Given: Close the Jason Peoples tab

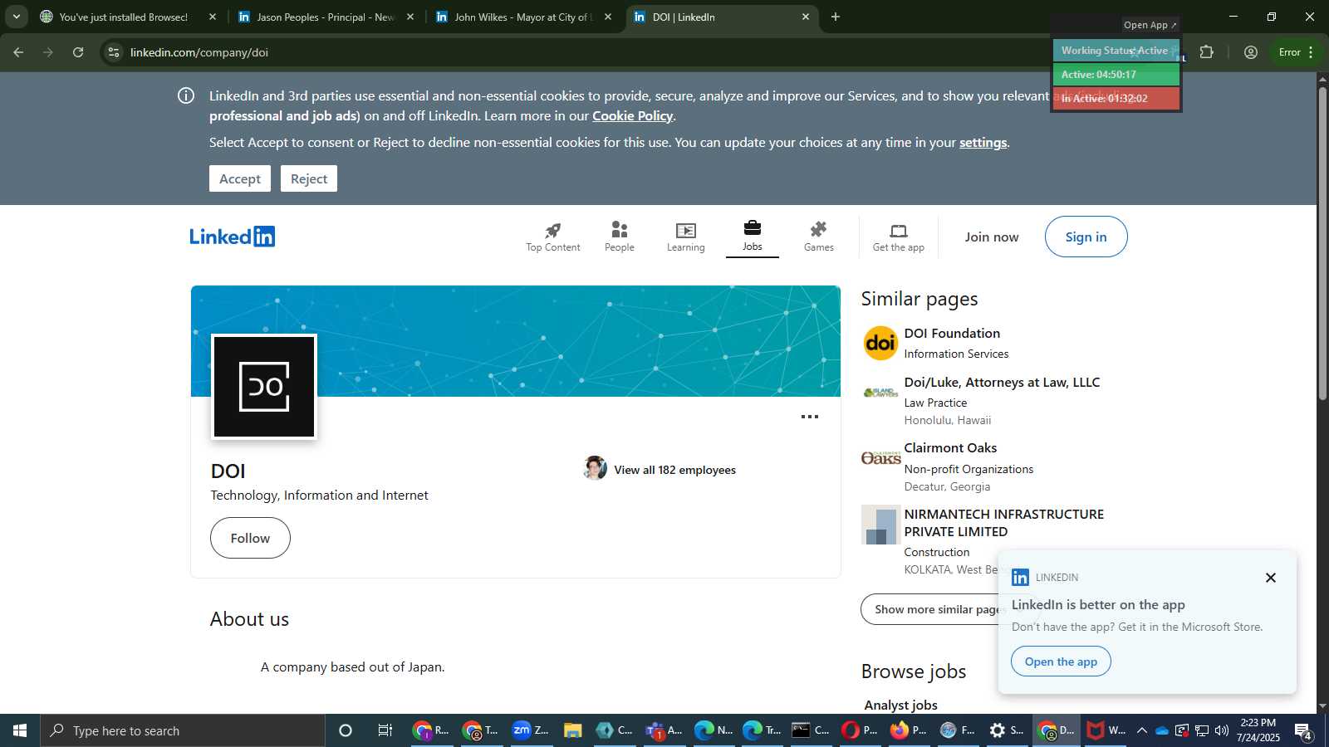Looking at the screenshot, I should pyautogui.click(x=410, y=17).
